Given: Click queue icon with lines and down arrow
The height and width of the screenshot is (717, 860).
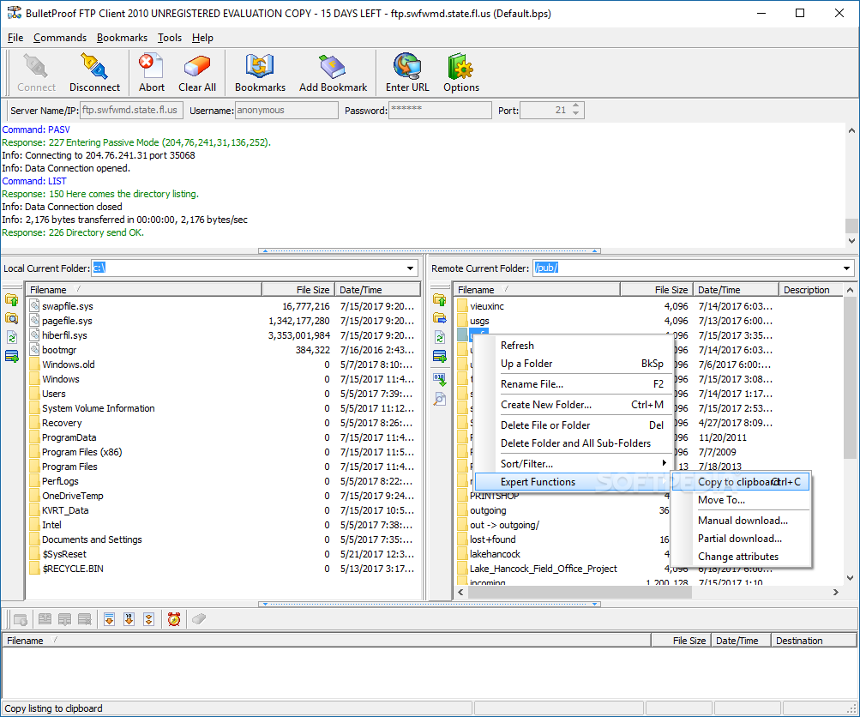Looking at the screenshot, I should tap(109, 619).
